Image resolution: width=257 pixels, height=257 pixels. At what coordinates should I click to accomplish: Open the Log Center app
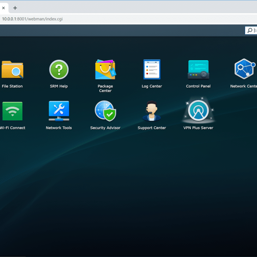pyautogui.click(x=152, y=69)
